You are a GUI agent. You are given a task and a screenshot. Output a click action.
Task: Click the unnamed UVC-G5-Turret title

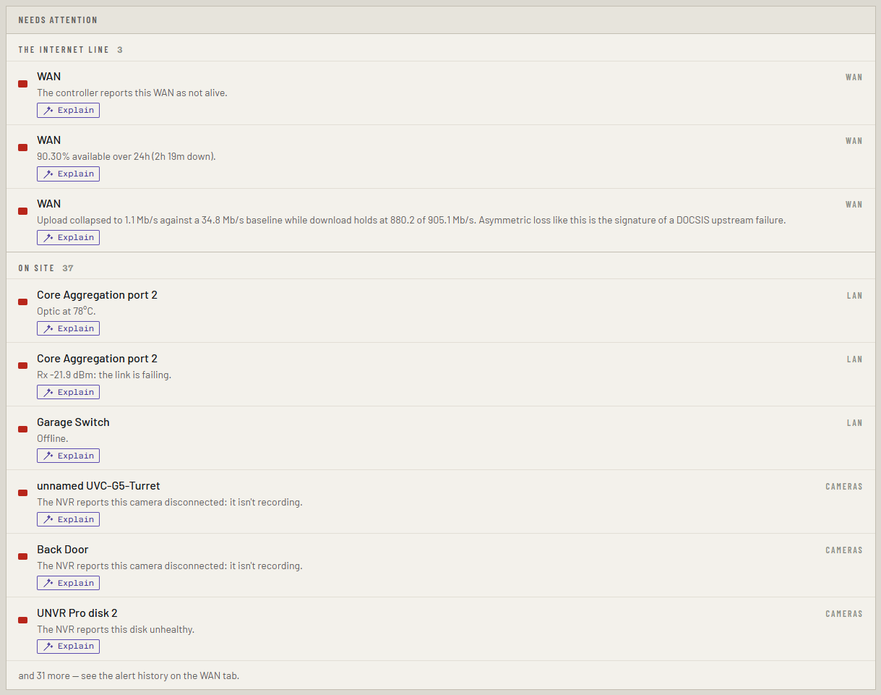tap(98, 486)
